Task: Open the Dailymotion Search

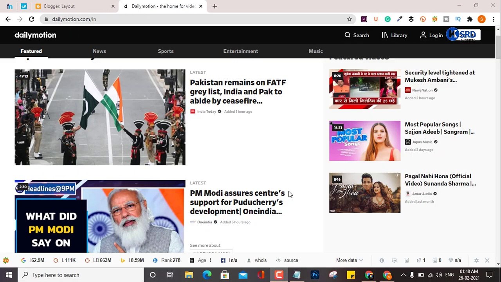Action: tap(357, 35)
